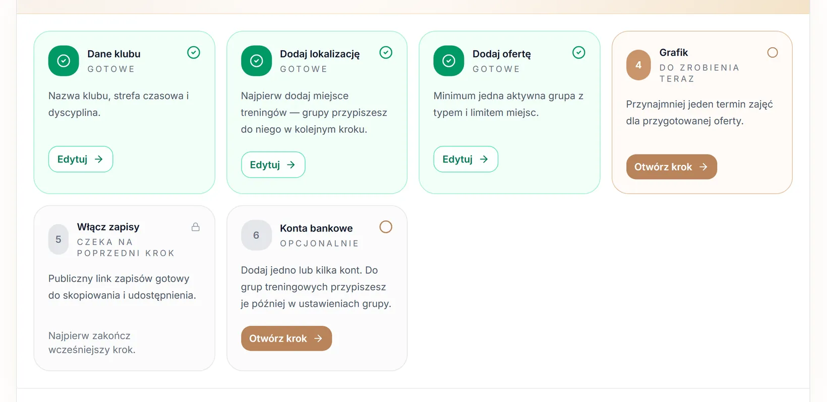Click the step 6 badge for Konta bankowe
Viewport: 827px width, 402px height.
pyautogui.click(x=256, y=235)
